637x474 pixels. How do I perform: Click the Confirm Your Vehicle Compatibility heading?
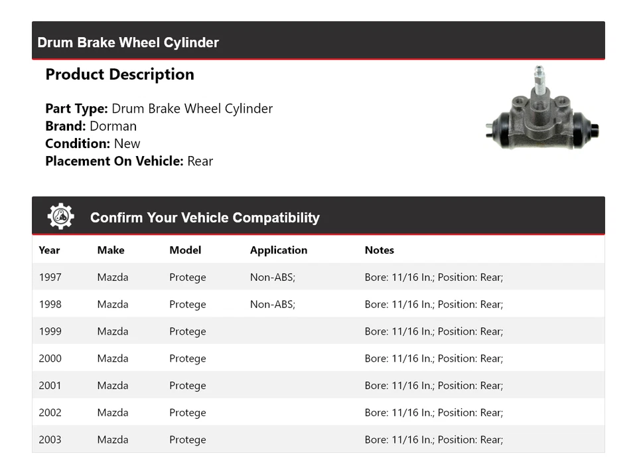point(205,218)
